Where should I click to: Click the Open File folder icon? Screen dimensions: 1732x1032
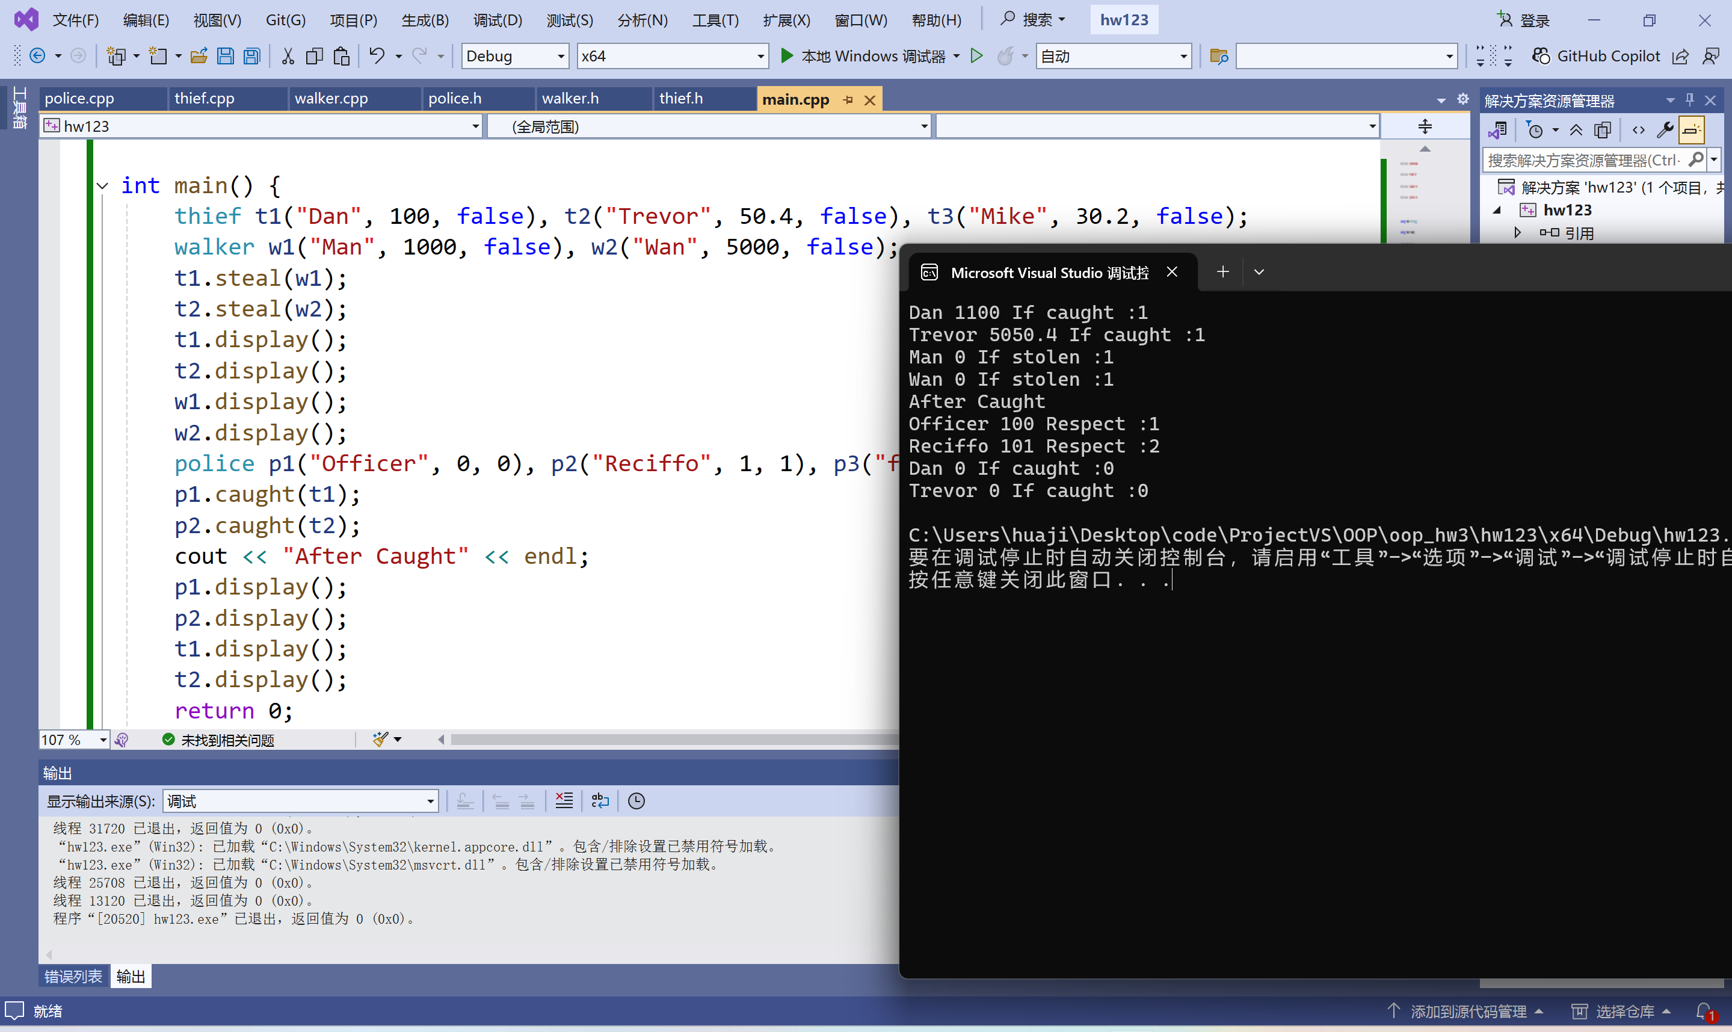click(199, 57)
